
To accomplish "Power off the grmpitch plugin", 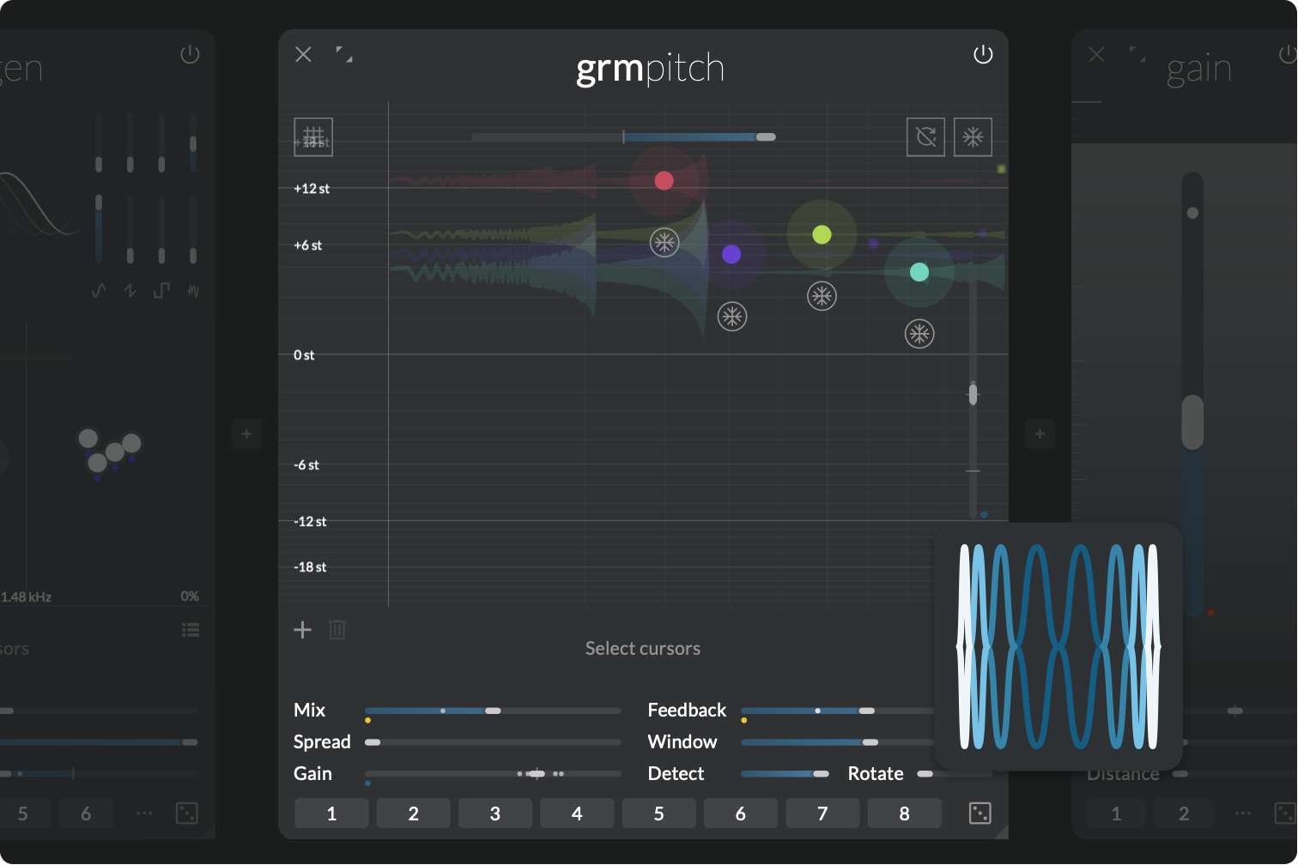I will (982, 54).
